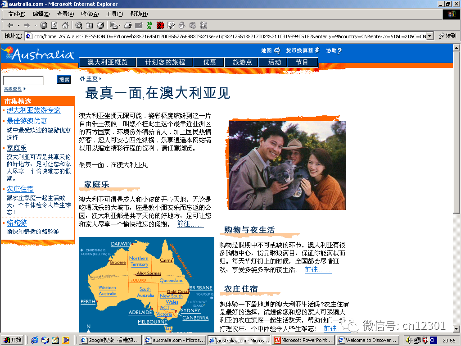The width and height of the screenshot is (461, 346).
Task: Open the 编辑(E) menu
Action: (41, 14)
